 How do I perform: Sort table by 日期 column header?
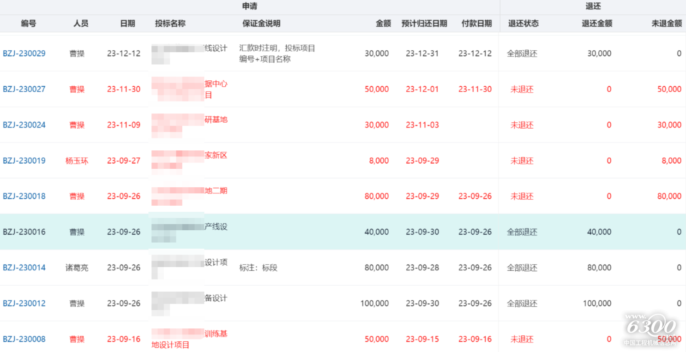pyautogui.click(x=127, y=24)
